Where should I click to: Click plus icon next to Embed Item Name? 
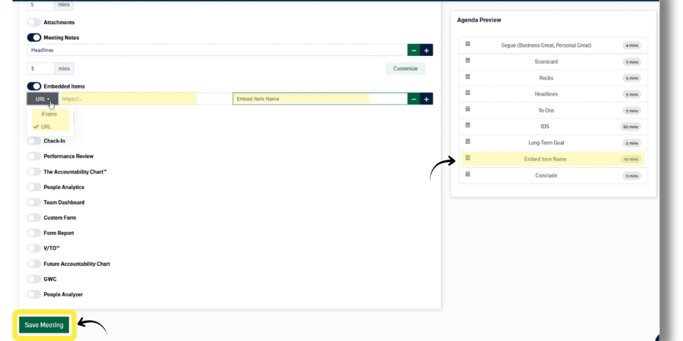(x=427, y=99)
